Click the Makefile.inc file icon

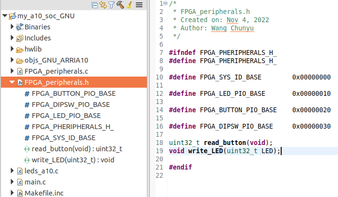[x=20, y=193]
